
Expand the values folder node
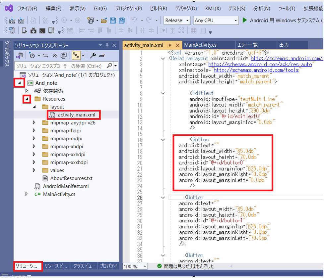point(34,170)
